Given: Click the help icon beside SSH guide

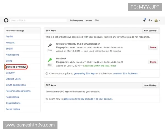Looking at the screenshot, I should [x=47, y=74].
